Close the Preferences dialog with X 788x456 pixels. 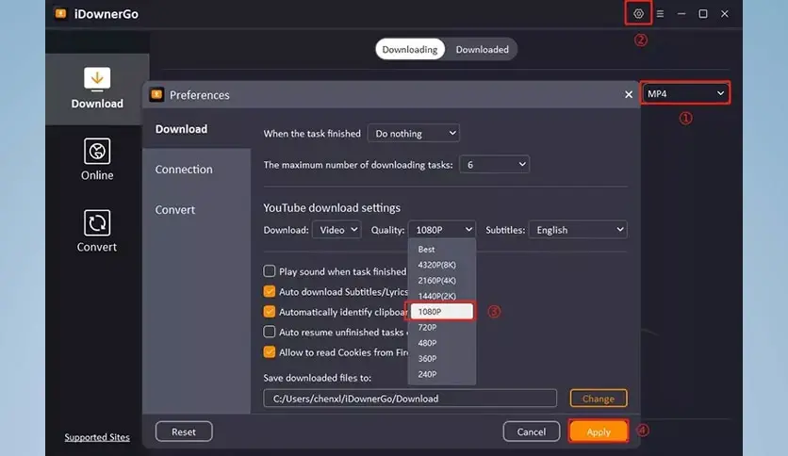(x=629, y=94)
